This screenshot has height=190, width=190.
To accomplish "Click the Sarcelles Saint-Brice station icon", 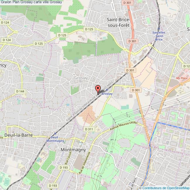I will pyautogui.click(x=159, y=29).
